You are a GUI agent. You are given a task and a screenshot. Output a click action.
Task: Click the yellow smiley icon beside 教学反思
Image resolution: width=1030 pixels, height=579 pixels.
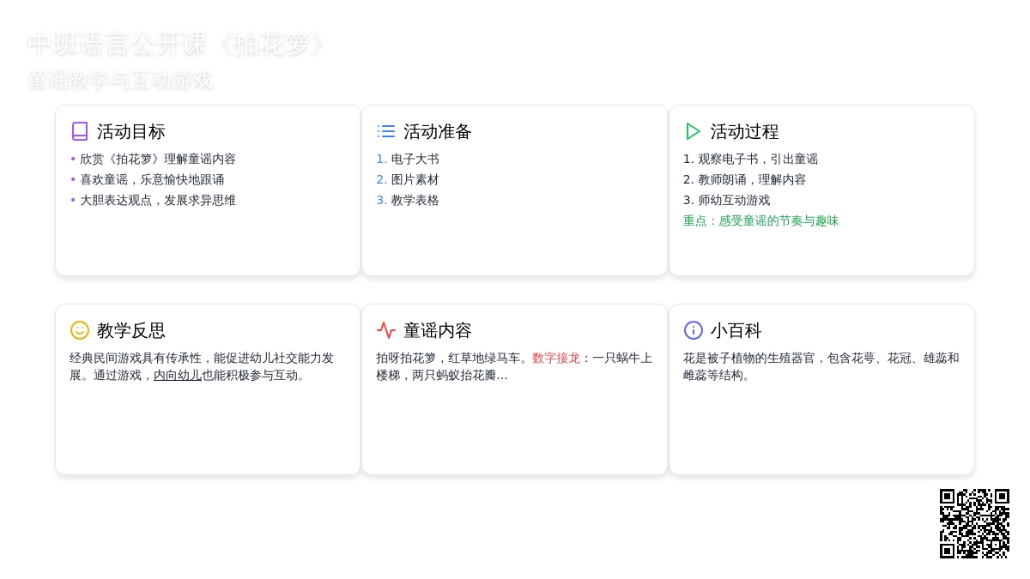80,330
